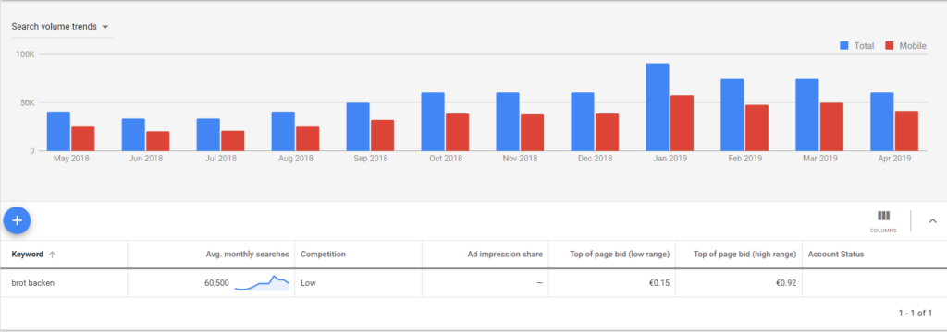Viewport: 947px width, 332px height.
Task: Click the 100K y-axis label
Action: [25, 54]
